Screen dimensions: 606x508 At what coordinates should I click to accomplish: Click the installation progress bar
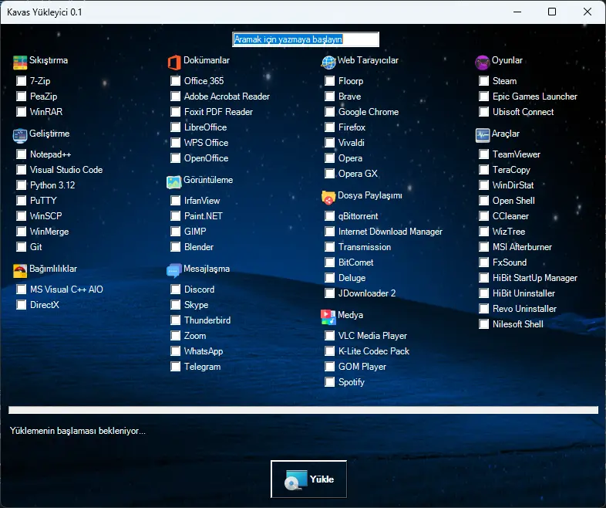point(304,410)
